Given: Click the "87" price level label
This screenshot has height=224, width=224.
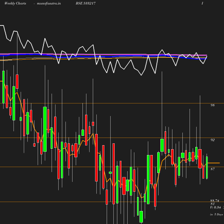Looking at the screenshot, I should click(x=212, y=169).
